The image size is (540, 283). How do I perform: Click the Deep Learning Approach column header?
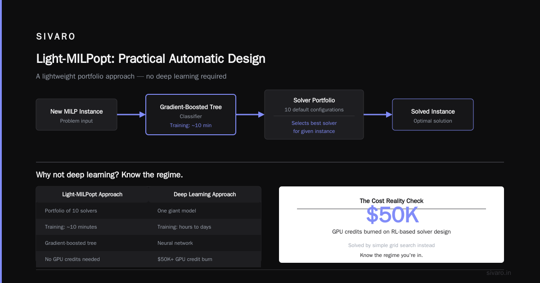click(x=205, y=195)
